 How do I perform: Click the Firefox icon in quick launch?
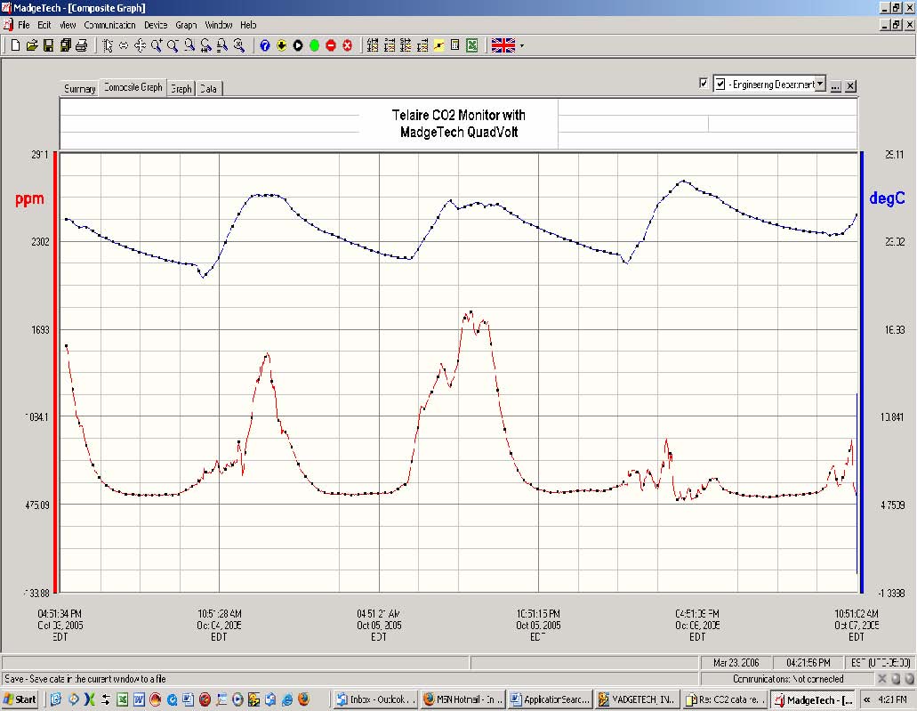pyautogui.click(x=303, y=699)
